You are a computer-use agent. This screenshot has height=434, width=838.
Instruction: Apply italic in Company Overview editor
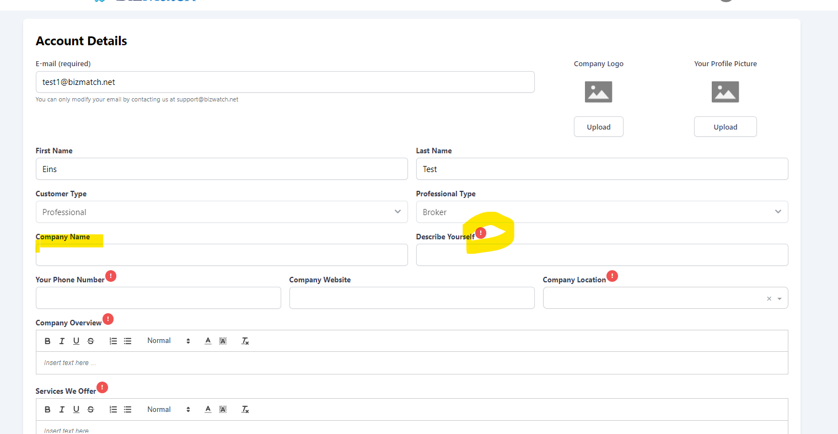pos(62,341)
